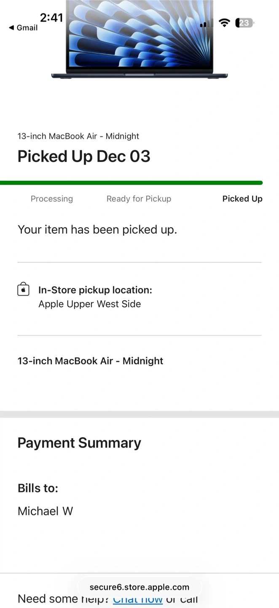Select the Picked Up step label
This screenshot has height=608, width=279.
pyautogui.click(x=242, y=199)
